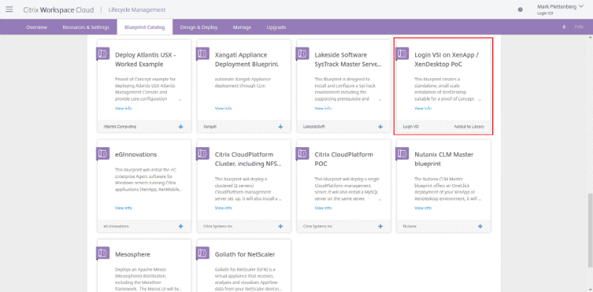Click the Xangati Appliance Deployment Blueprint title
Screen dimensions: 593x292
(246, 60)
